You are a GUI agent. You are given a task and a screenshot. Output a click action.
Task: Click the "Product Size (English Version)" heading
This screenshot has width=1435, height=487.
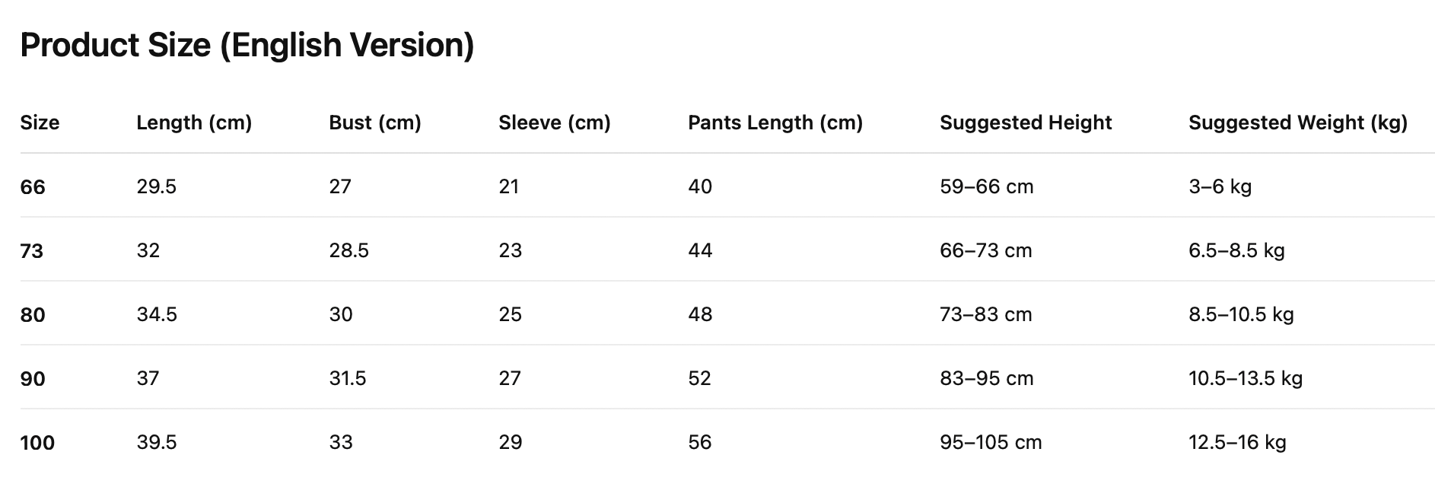[247, 46]
